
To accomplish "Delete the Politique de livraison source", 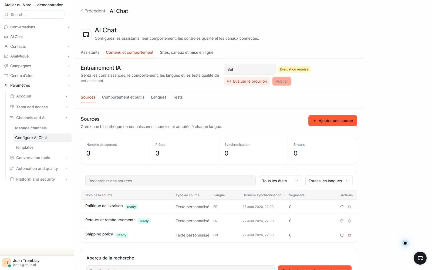I will pyautogui.click(x=349, y=207).
